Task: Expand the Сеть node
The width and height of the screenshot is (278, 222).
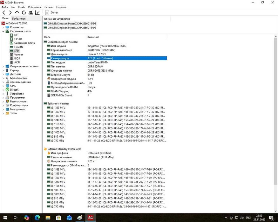Action: pos(3,86)
